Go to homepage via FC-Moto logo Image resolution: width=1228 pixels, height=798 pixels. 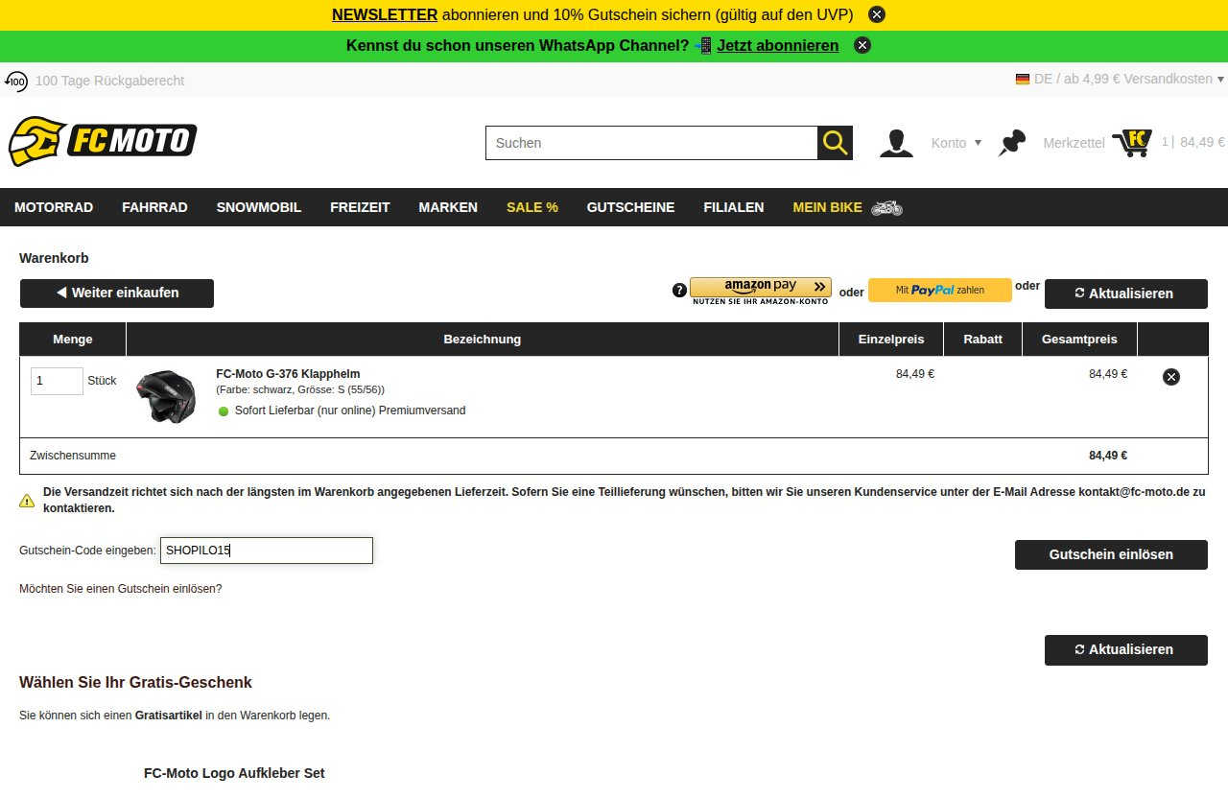coord(103,142)
